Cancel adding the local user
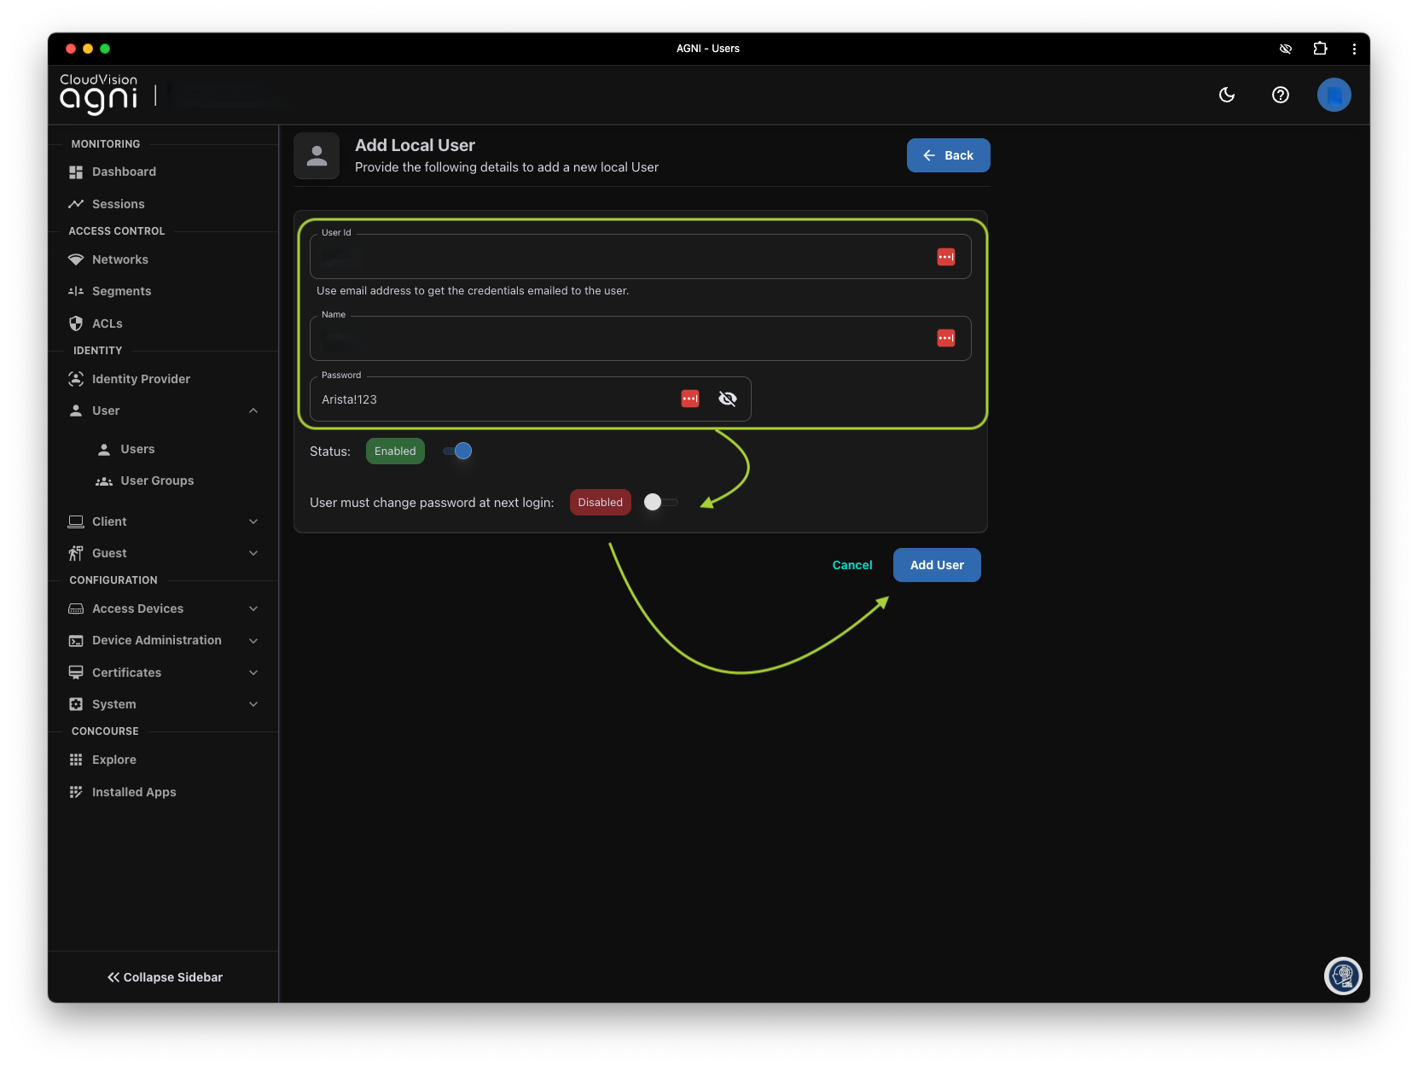The width and height of the screenshot is (1418, 1066). point(851,565)
